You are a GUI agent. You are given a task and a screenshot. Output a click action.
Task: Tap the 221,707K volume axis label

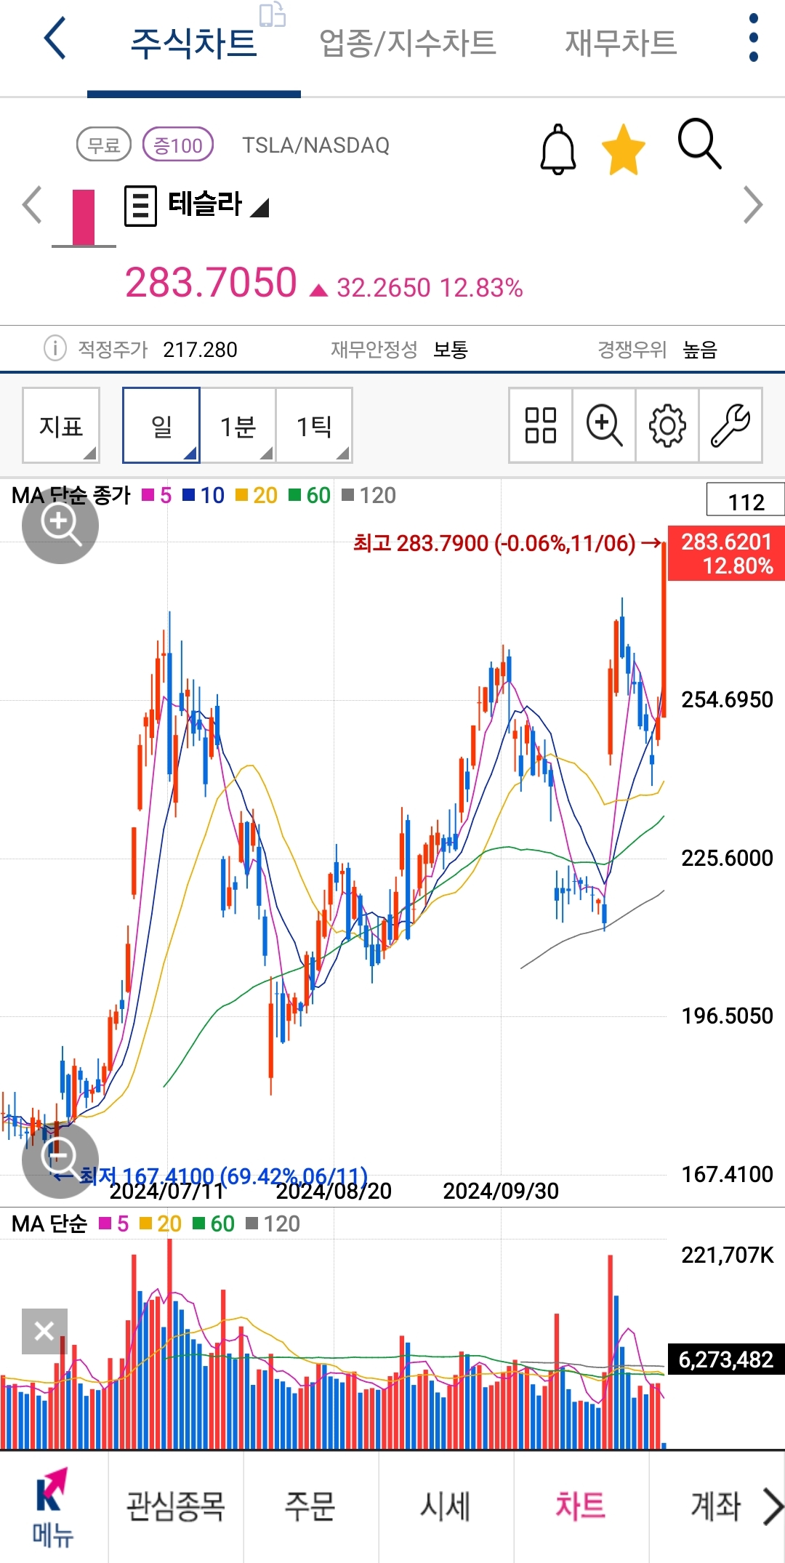pyautogui.click(x=728, y=1255)
